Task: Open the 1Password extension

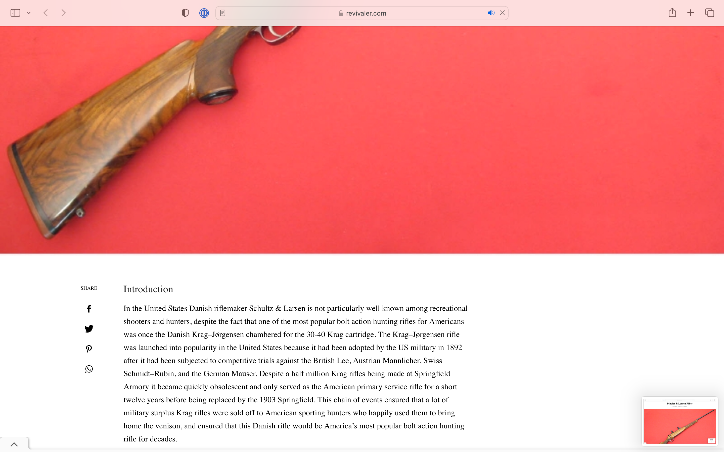Action: 204,13
